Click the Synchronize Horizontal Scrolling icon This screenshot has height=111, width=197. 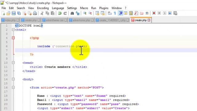(x=103, y=13)
